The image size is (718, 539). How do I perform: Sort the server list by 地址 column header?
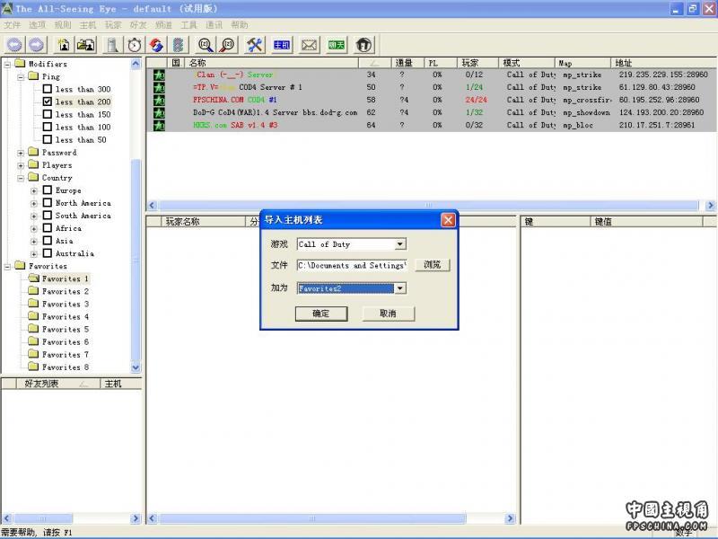coord(664,63)
